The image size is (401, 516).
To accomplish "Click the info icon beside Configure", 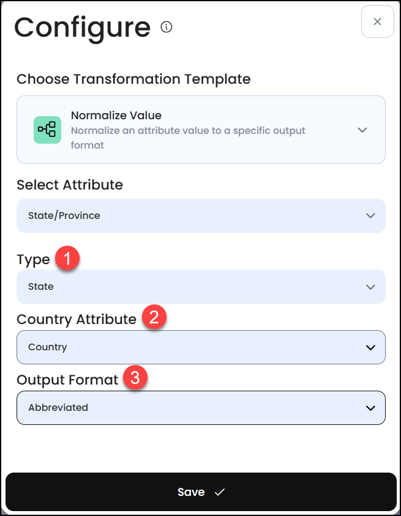I will click(x=167, y=27).
